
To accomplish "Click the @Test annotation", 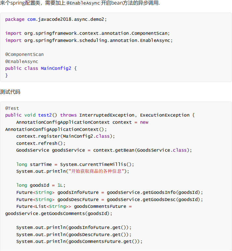I will [x=12, y=108].
